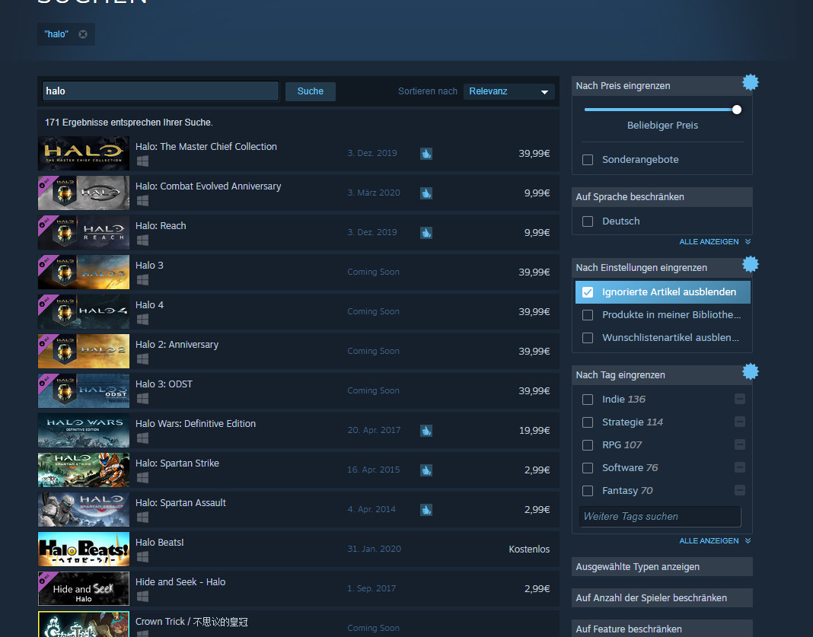Open Halo: Reach search result
This screenshot has width=813, height=637.
[298, 233]
